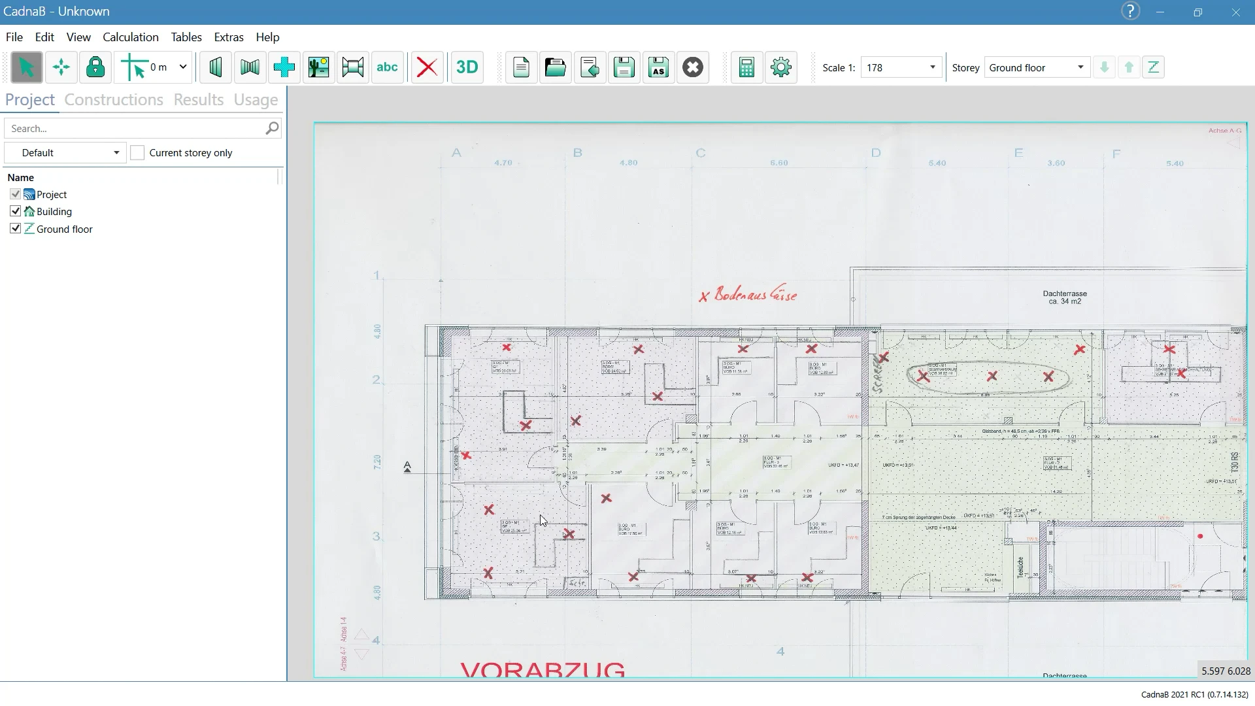Screen dimensions: 1255x706
Task: Activate the pan/move view tool
Action: (x=61, y=67)
